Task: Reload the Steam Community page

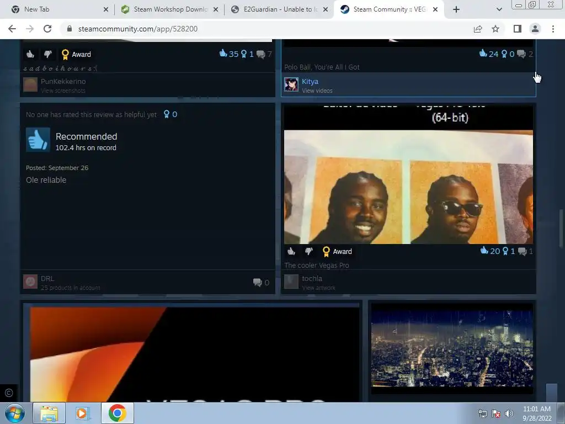Action: pos(47,29)
